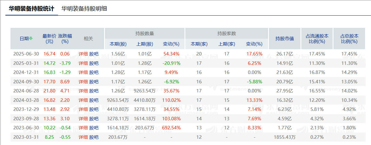Open 股吧 for the 2023-12-29 row

coord(94,109)
